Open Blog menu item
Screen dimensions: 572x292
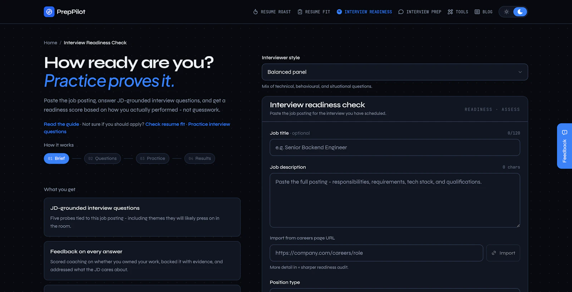click(x=483, y=12)
